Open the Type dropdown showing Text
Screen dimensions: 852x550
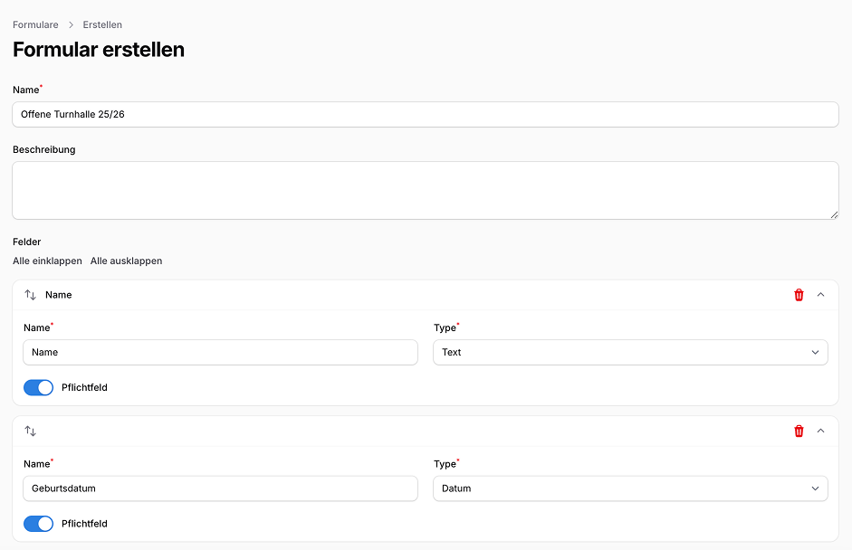(x=630, y=352)
